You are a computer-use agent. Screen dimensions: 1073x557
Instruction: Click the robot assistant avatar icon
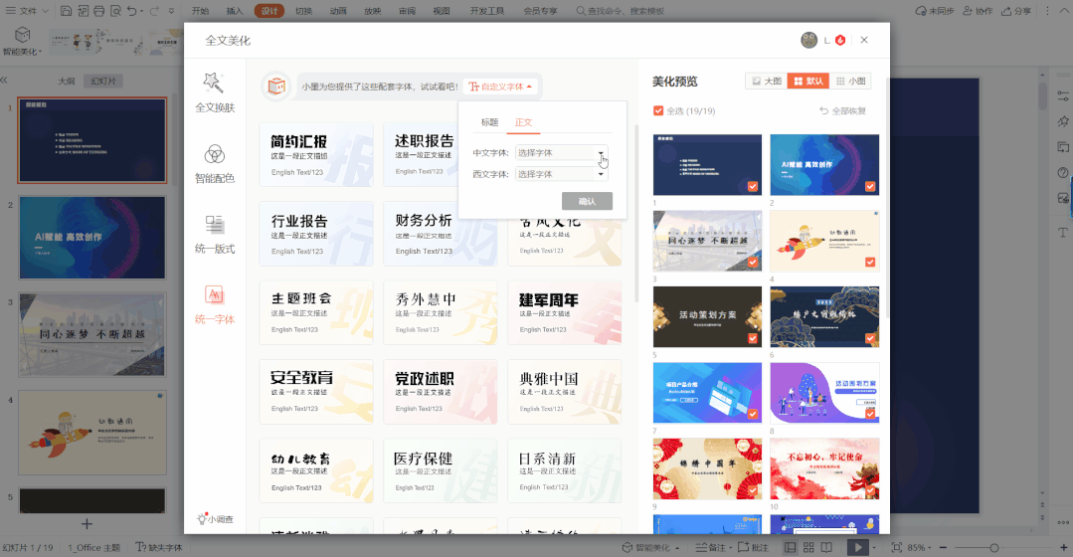[276, 87]
